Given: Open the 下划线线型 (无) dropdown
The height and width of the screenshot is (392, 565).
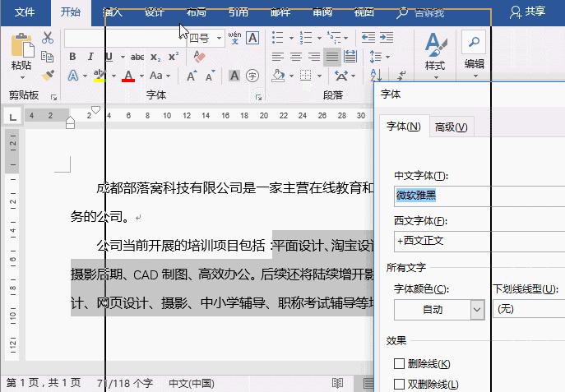Looking at the screenshot, I should [x=529, y=309].
